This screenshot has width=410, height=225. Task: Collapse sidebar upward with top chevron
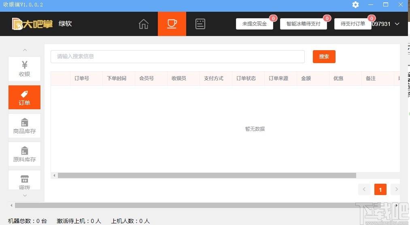[x=25, y=50]
